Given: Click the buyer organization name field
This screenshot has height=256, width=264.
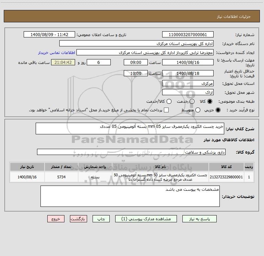Looking at the screenshot, I should click(136, 43).
